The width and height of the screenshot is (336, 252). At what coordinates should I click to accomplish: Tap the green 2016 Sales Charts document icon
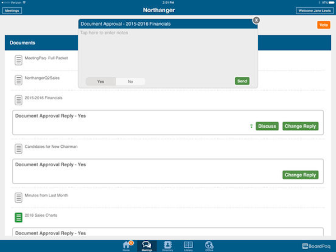[x=18, y=217]
